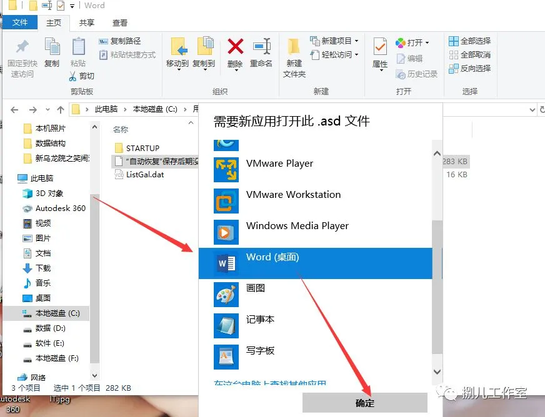
Task: Switch to View (查看) ribbon tab
Action: pyautogui.click(x=120, y=23)
